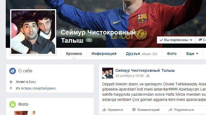Click the friends audience icon next to post date
206x115 pixels.
click(x=148, y=76)
